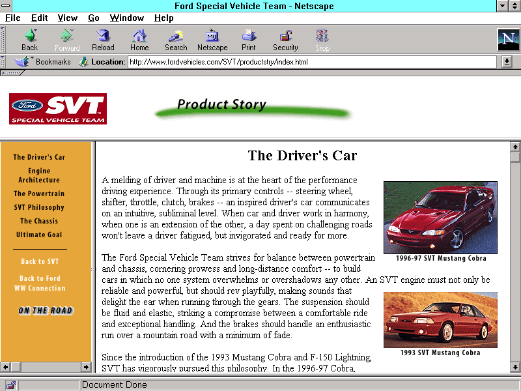Click the security lock icon in status bar

tap(11, 385)
